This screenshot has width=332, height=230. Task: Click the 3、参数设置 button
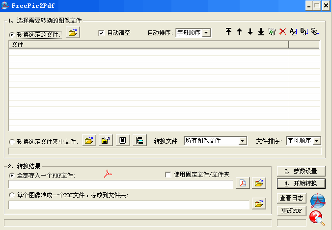(x=301, y=171)
